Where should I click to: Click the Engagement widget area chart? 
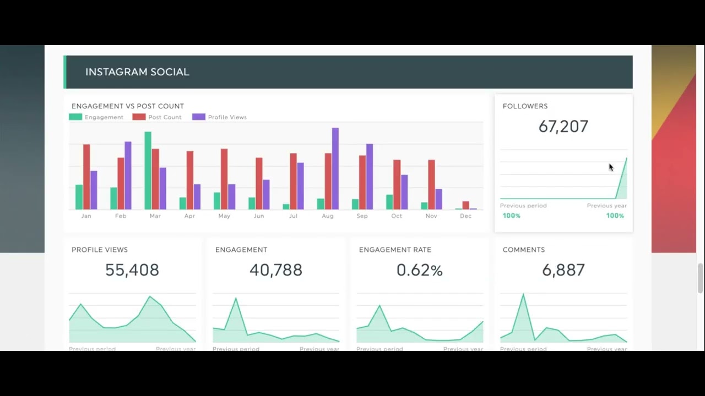coord(276,318)
